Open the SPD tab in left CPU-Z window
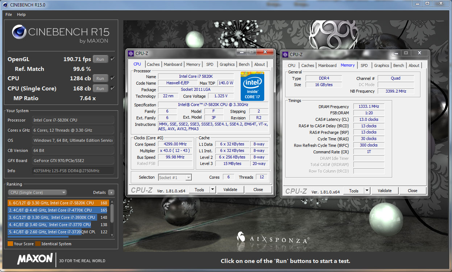Screen dimensions: 452x272 [x=210, y=64]
